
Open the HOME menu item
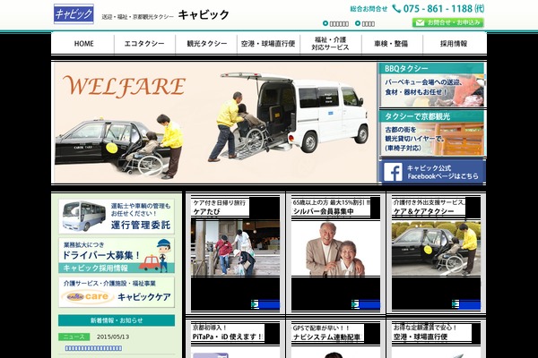83,44
